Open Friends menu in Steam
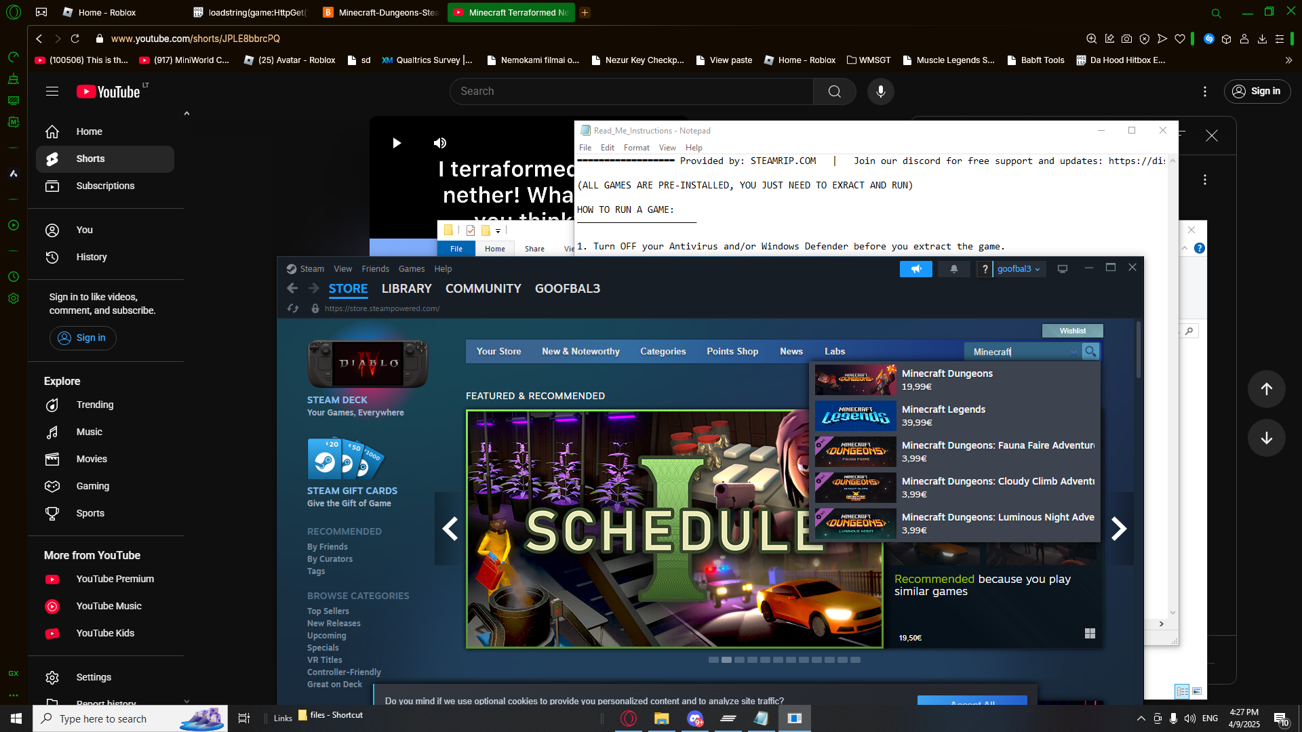 pyautogui.click(x=375, y=269)
